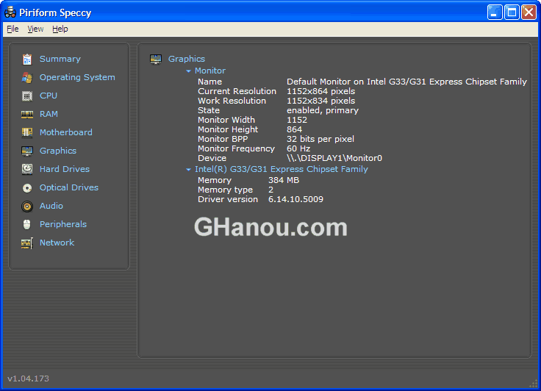Click the Optical Drives disc icon
Screen dimensions: 541x391
[x=27, y=187]
